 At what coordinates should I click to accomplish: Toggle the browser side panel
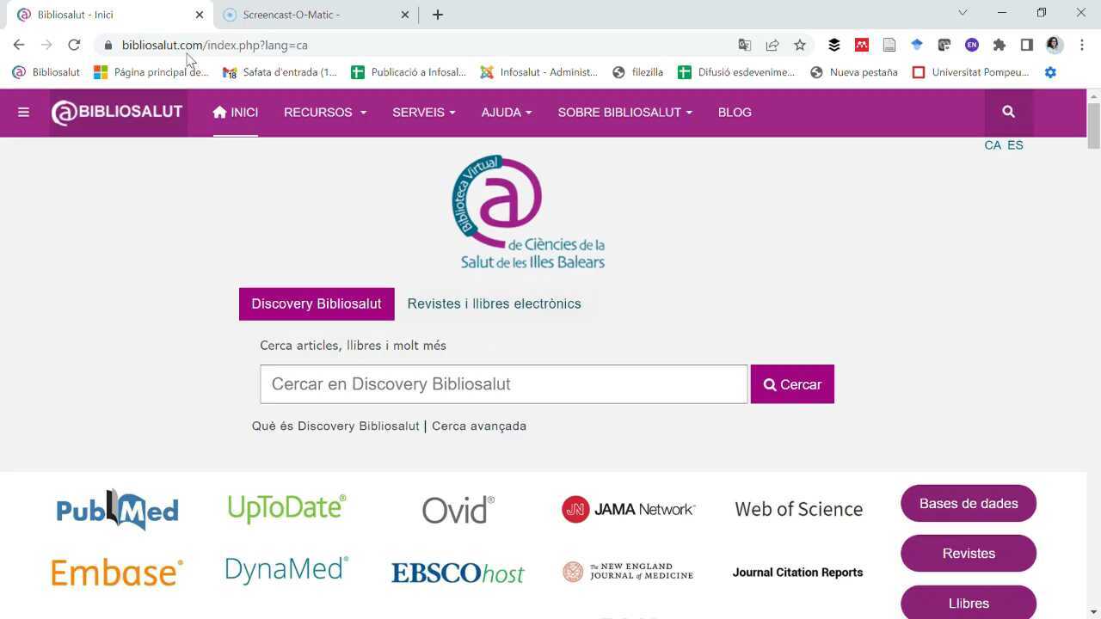pos(1027,45)
